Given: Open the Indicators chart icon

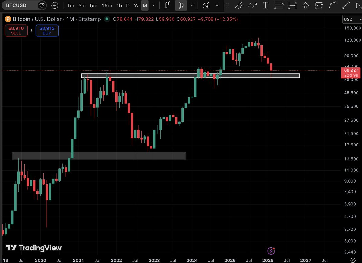Looking at the screenshot, I should coord(206,5).
